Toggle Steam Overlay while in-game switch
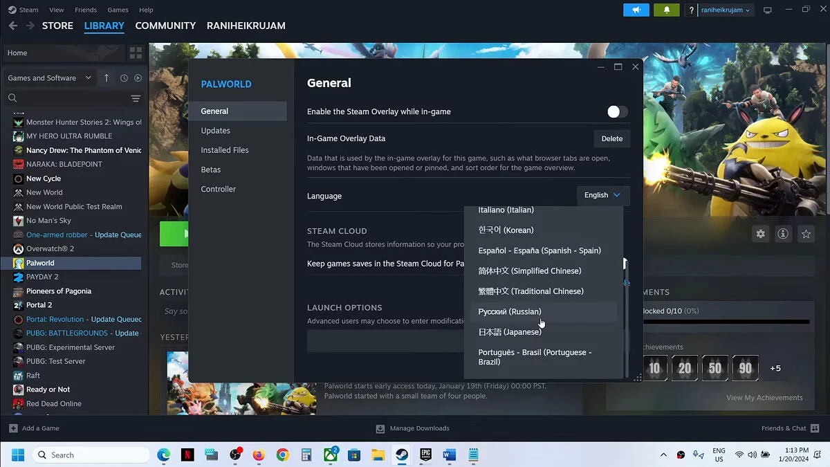 click(617, 112)
